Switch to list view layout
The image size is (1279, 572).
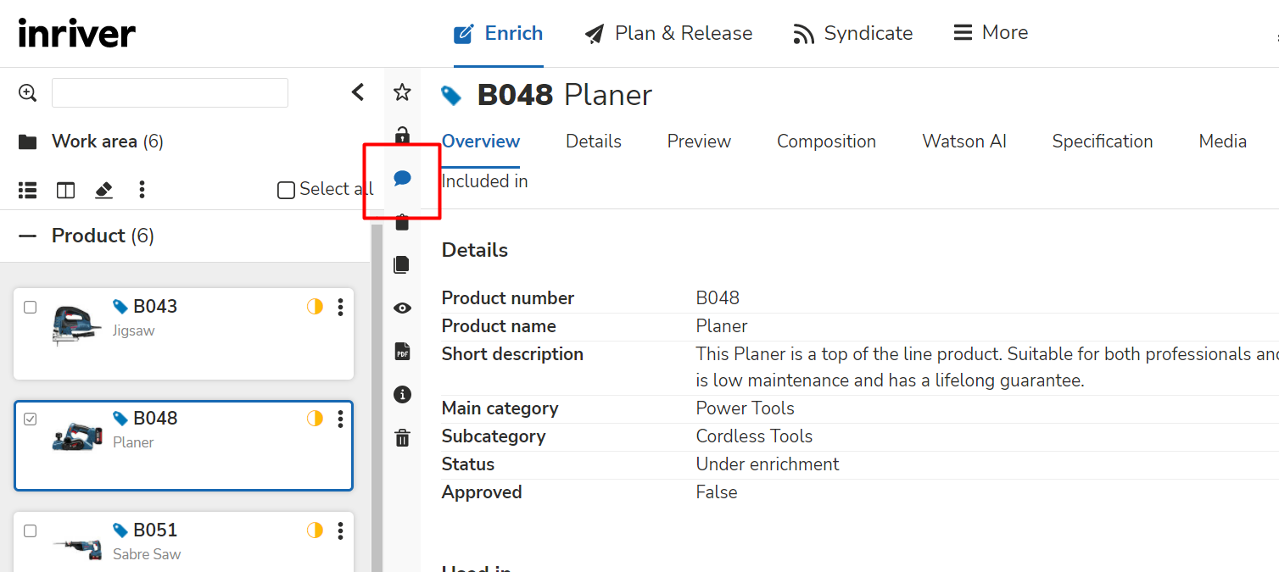coord(28,190)
